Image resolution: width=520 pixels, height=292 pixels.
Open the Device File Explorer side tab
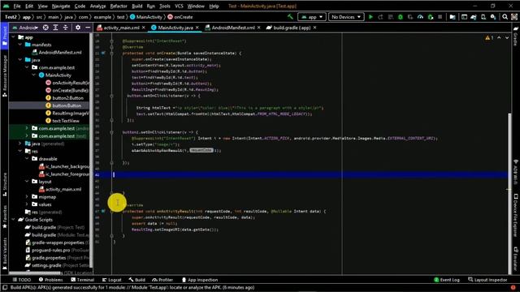click(516, 215)
